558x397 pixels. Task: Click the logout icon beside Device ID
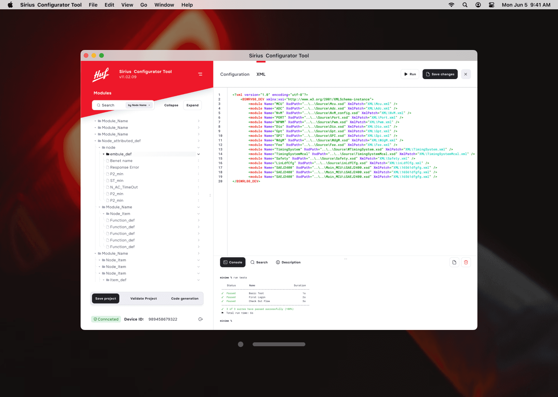tap(200, 319)
